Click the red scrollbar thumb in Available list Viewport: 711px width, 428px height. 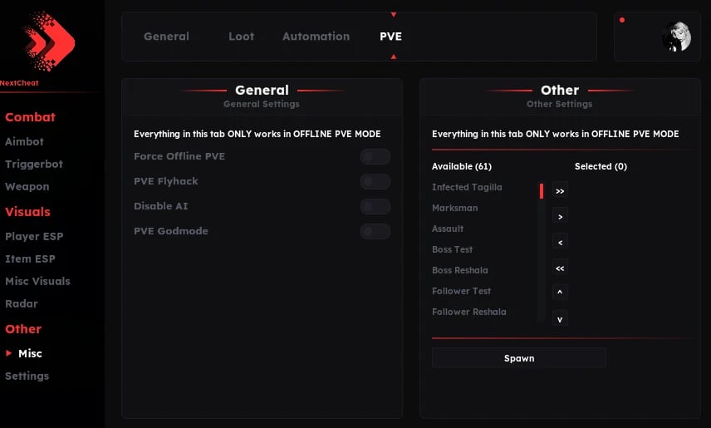click(542, 192)
